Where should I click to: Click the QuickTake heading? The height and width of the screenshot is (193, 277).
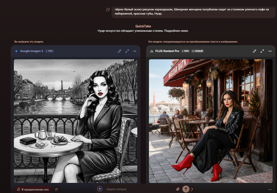143,26
